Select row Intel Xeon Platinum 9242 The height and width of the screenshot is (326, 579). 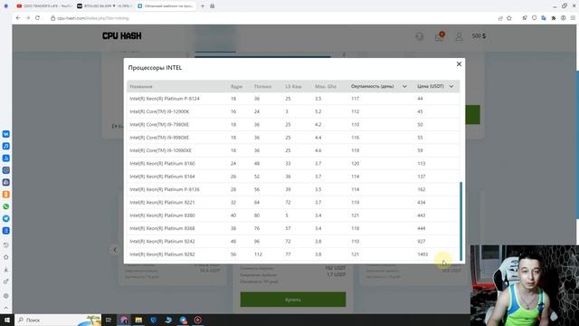[293, 242]
